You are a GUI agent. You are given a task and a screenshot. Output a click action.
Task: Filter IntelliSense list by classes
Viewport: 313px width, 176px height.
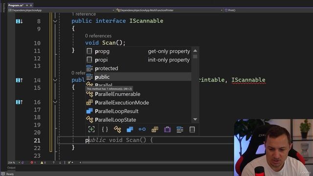tap(117, 129)
